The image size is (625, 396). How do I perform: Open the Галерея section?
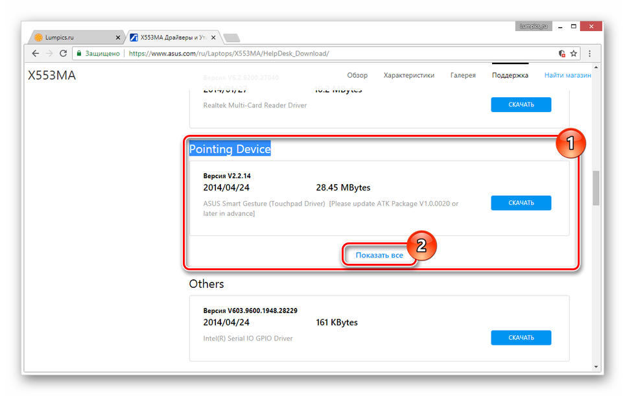(463, 75)
